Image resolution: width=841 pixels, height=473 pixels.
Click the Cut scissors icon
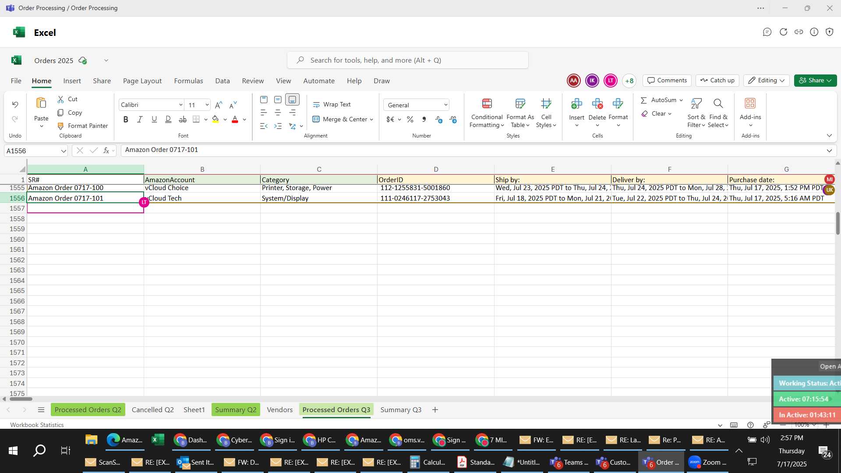(61, 99)
